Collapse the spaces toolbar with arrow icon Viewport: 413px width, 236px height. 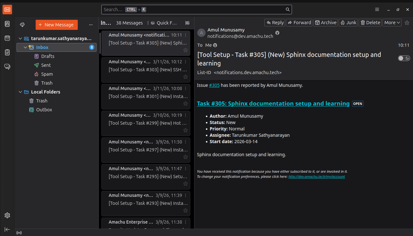point(7,229)
